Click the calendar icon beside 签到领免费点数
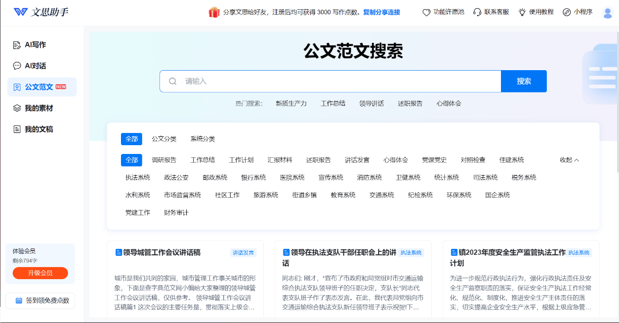The height and width of the screenshot is (323, 619). click(x=19, y=301)
